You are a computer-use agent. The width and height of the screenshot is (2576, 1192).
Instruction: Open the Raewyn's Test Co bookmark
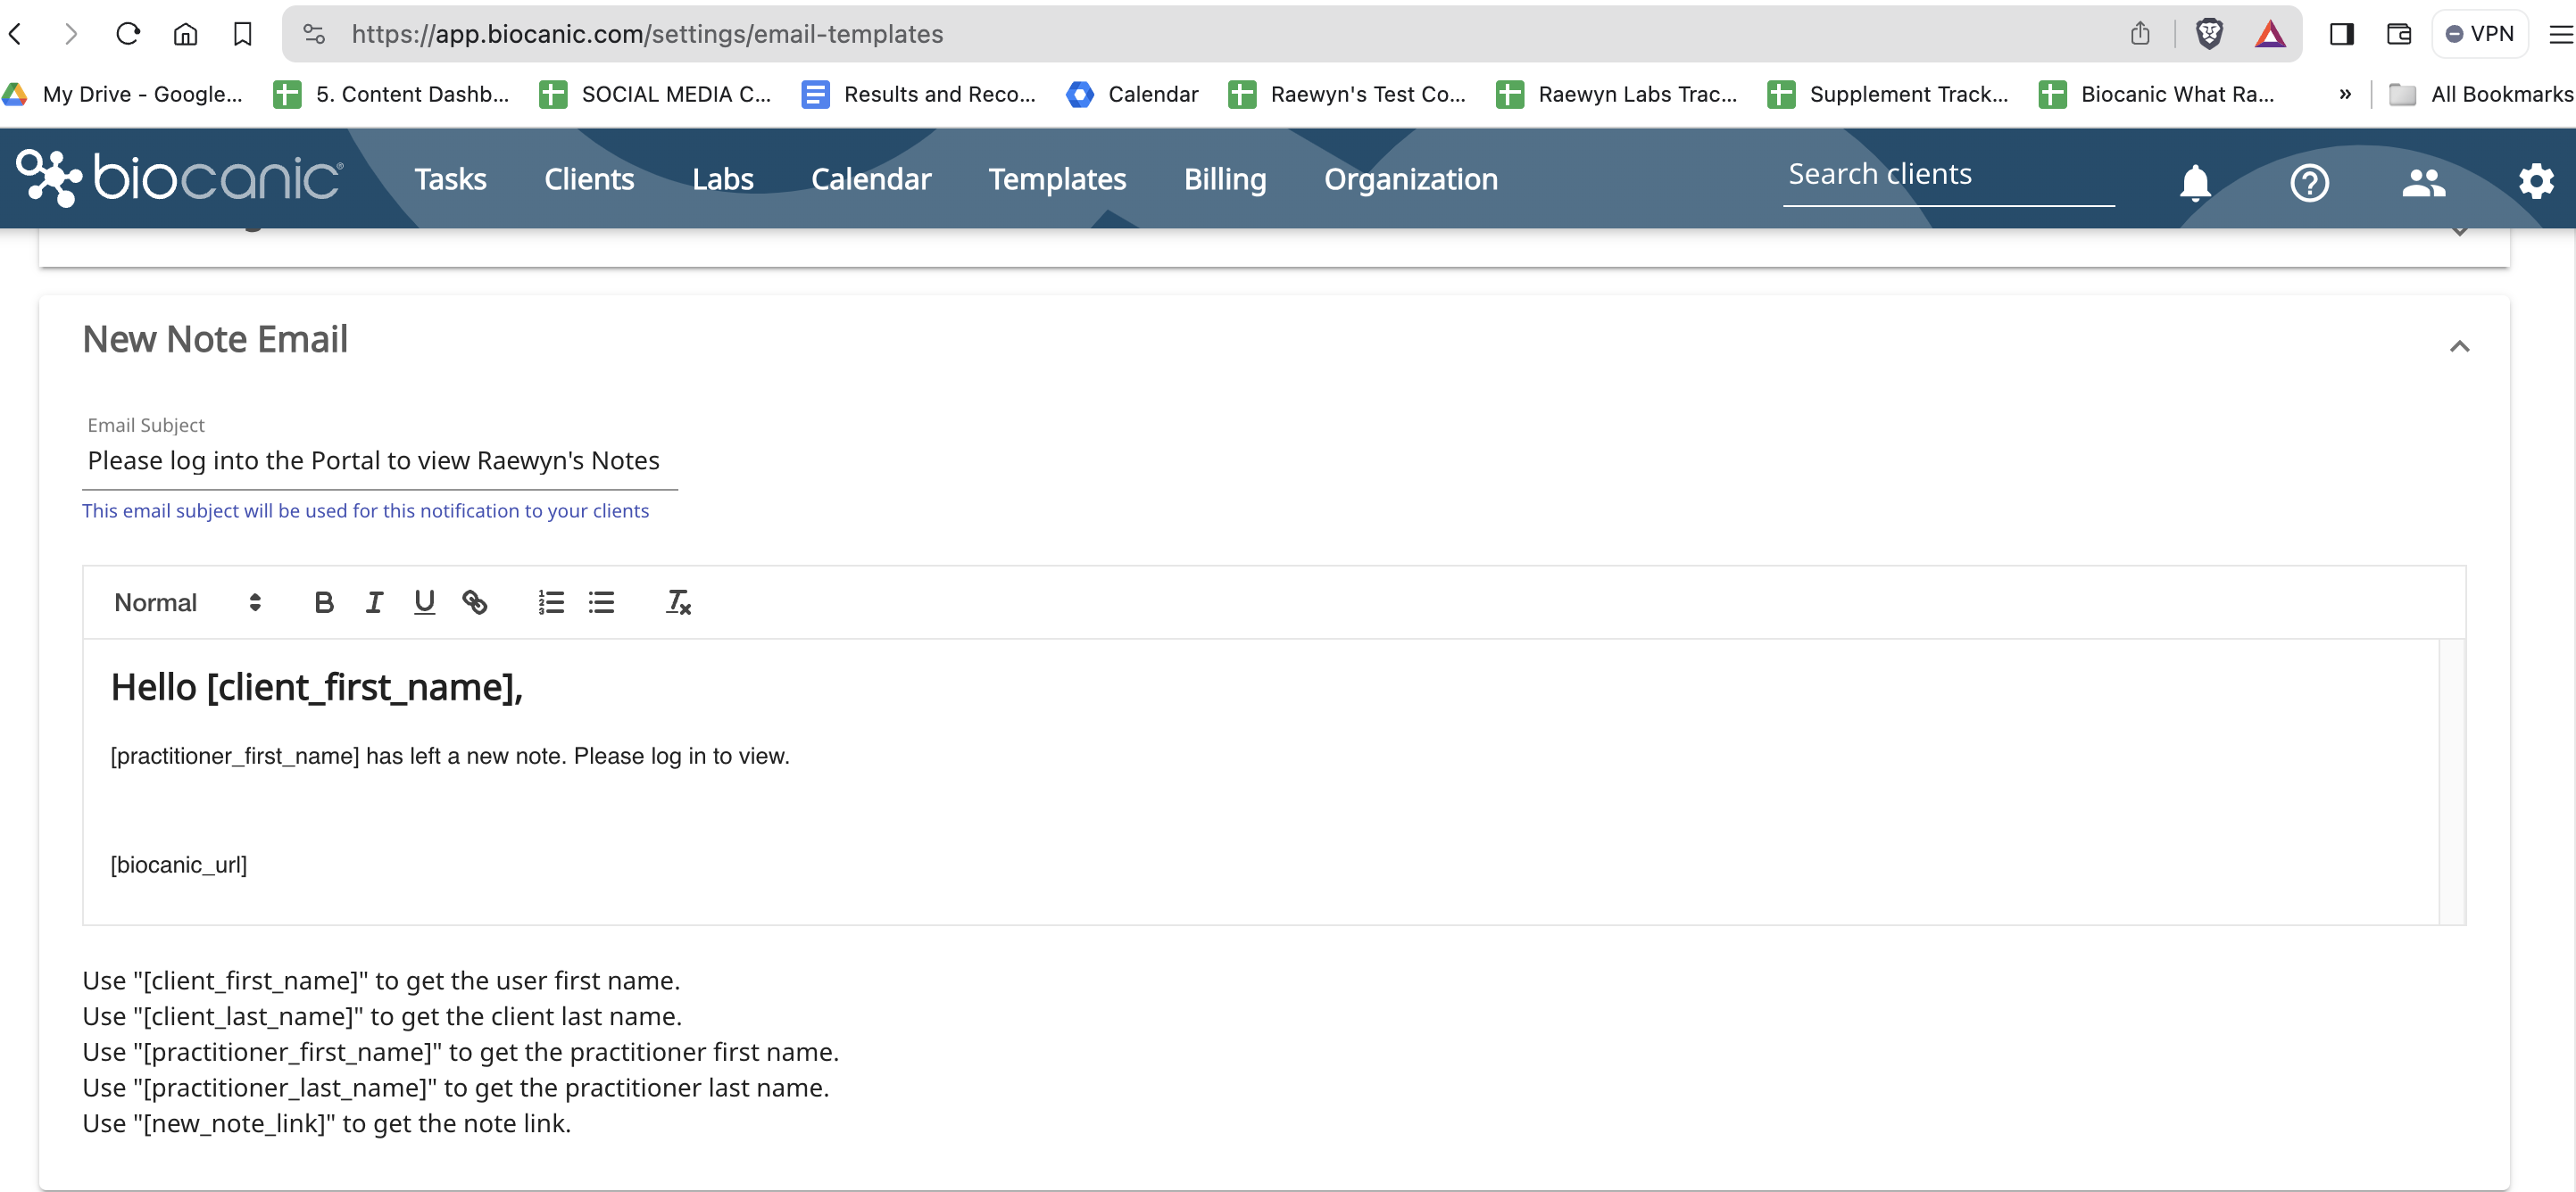point(1348,94)
